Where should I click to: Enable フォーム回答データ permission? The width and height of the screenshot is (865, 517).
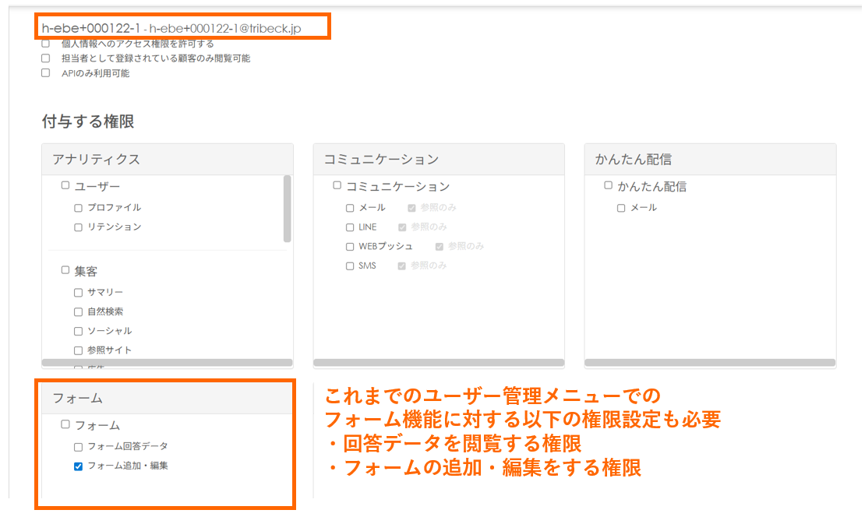[78, 447]
